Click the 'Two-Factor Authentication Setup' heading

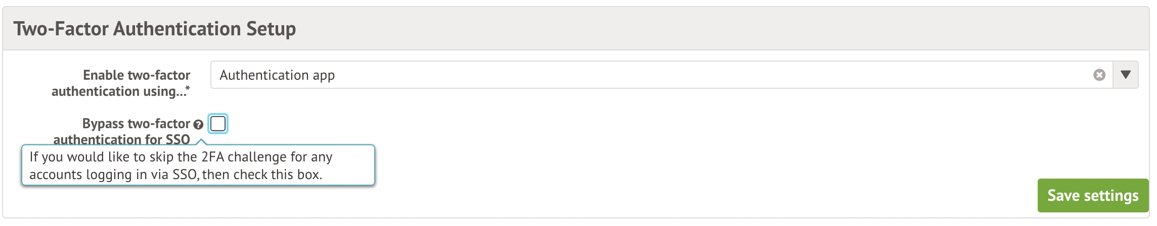pyautogui.click(x=155, y=29)
